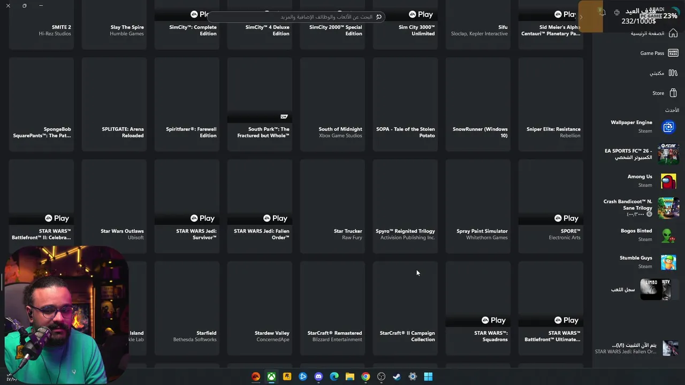This screenshot has width=685, height=385.
Task: Open Spray Paint Simulator tile
Action: click(478, 206)
